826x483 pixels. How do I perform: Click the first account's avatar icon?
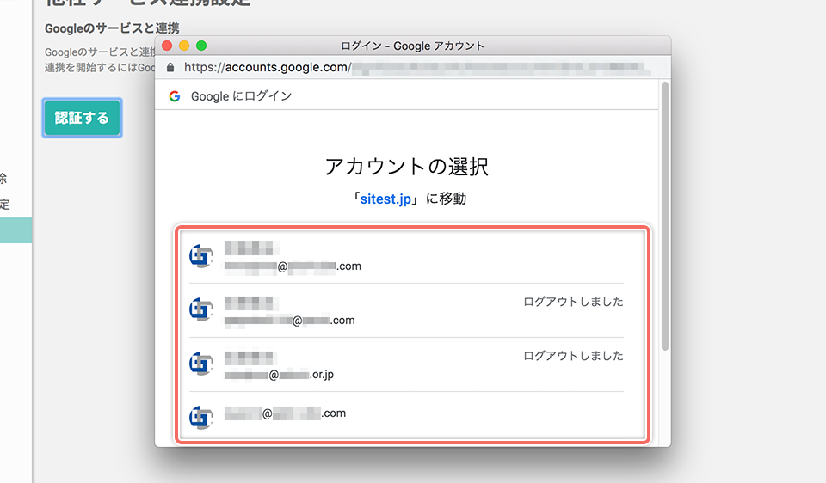pos(201,256)
